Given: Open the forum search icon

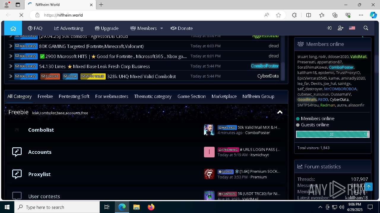Looking at the screenshot, I should point(366,28).
